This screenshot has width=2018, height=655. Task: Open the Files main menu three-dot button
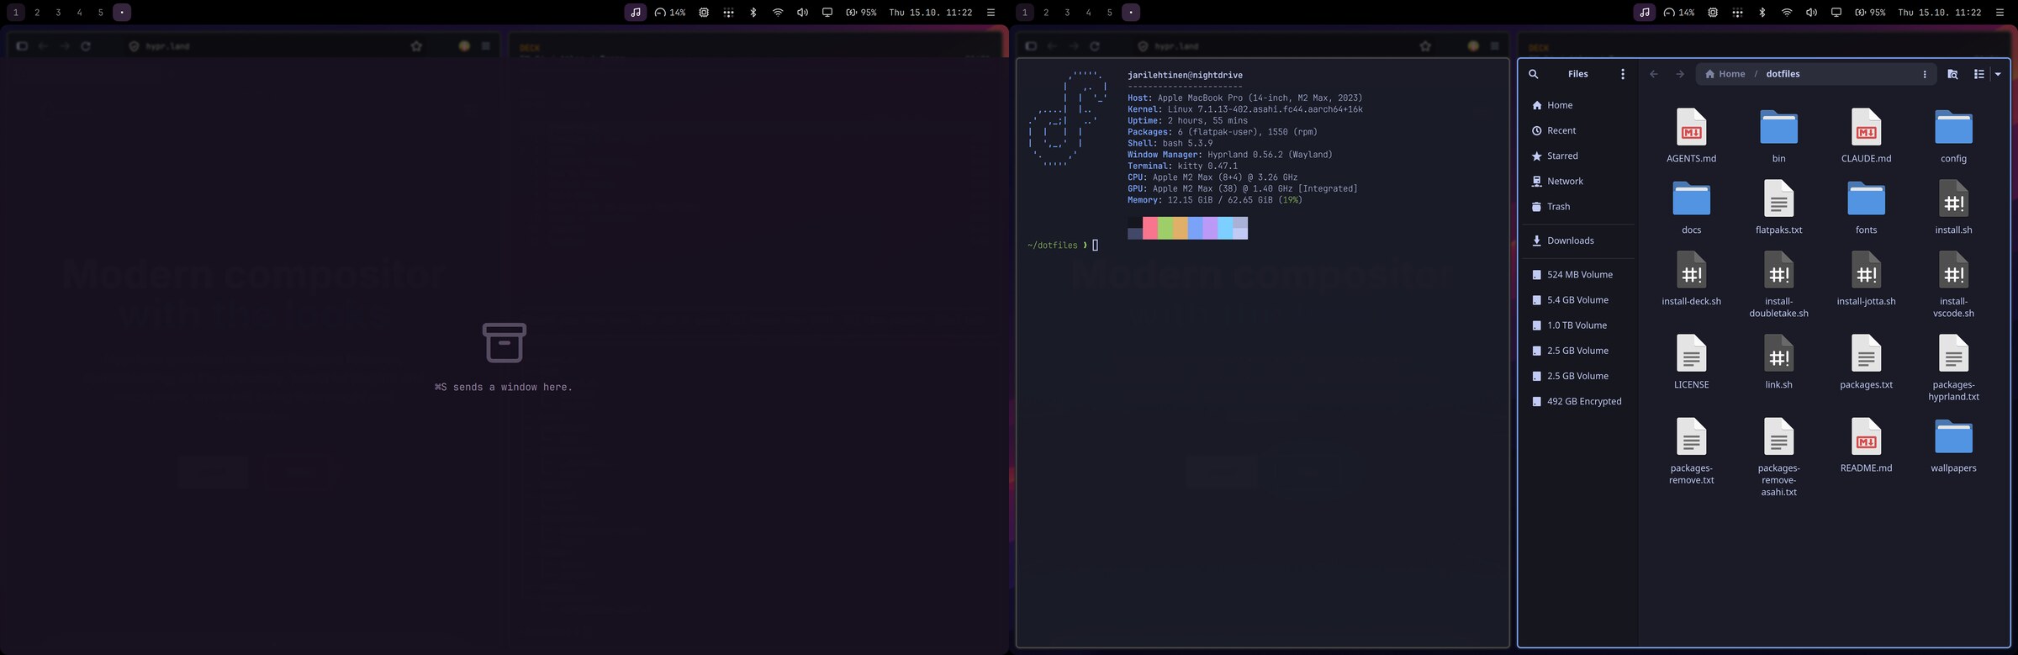point(1622,74)
